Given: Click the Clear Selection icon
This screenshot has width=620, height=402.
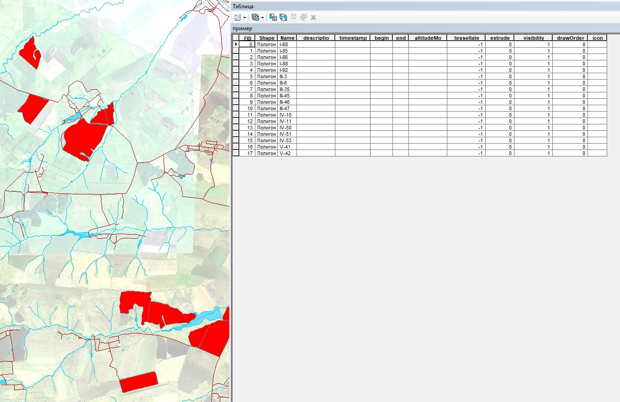Looking at the screenshot, I should pyautogui.click(x=293, y=17).
